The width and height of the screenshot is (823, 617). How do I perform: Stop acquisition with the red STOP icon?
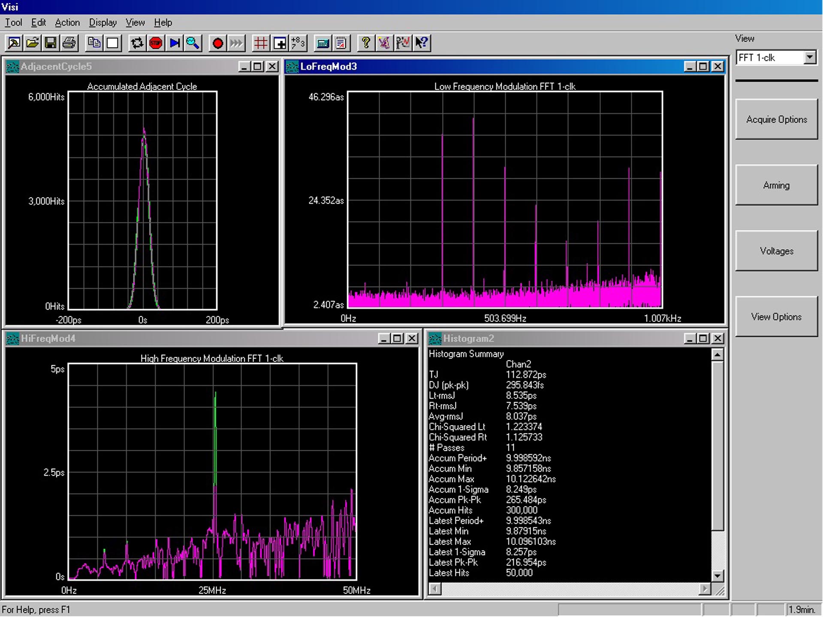[x=156, y=43]
